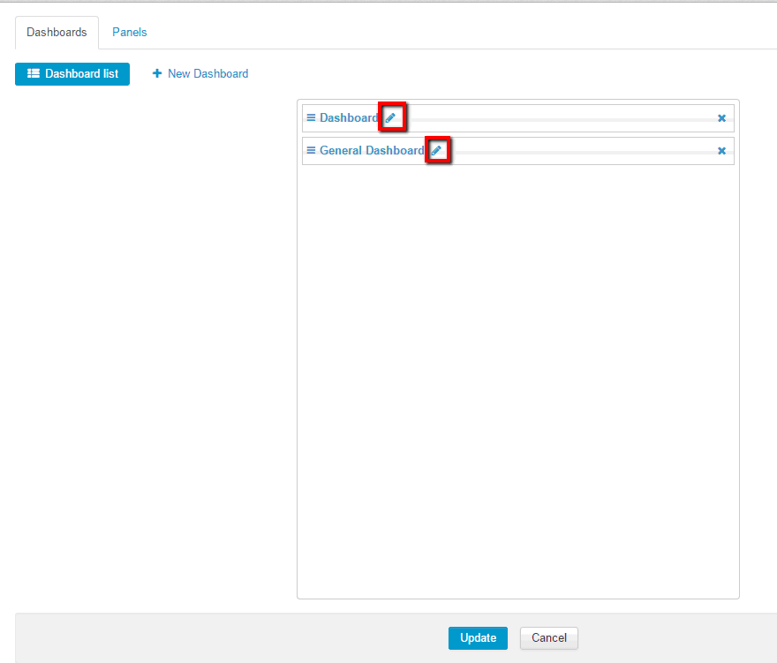Image resolution: width=777 pixels, height=663 pixels.
Task: Edit the Dashboard entry with pencil icon
Action: 390,118
